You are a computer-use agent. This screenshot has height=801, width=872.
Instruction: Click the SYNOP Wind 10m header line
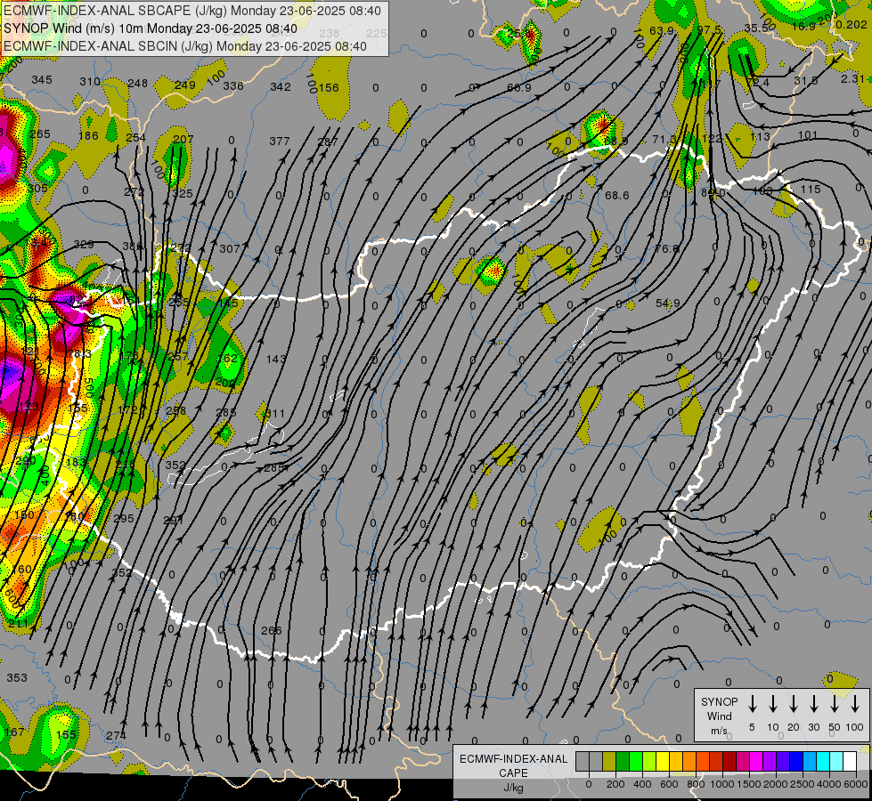point(151,28)
